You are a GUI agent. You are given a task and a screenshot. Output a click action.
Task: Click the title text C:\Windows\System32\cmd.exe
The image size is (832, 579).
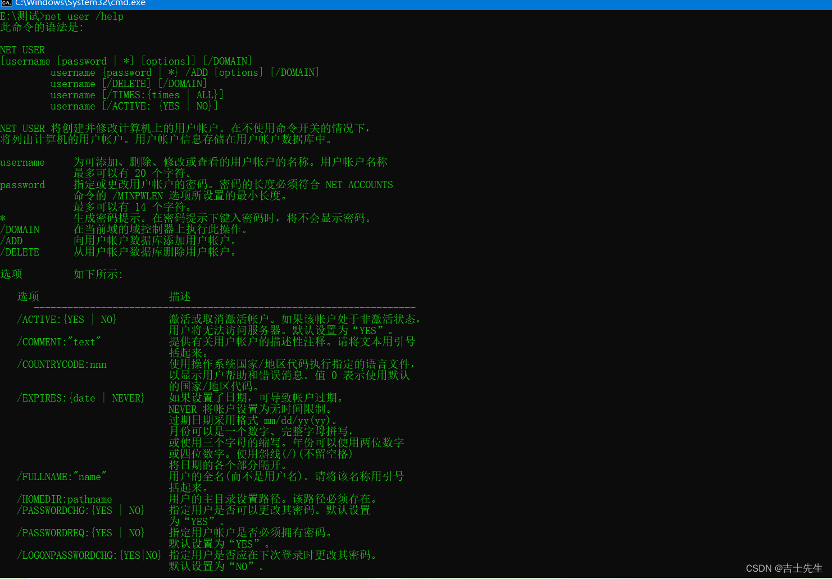(80, 3)
